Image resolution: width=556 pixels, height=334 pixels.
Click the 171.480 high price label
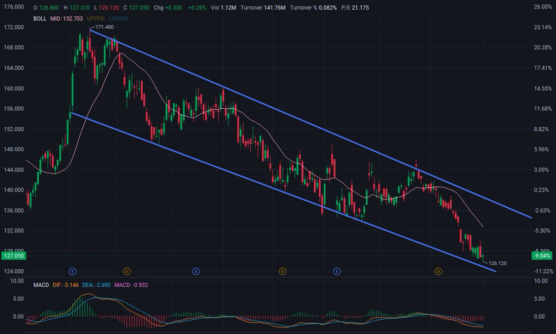104,27
